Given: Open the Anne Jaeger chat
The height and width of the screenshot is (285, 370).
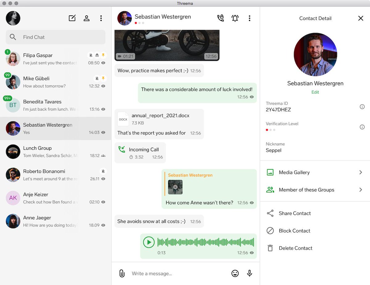Looking at the screenshot, I should click(55, 221).
